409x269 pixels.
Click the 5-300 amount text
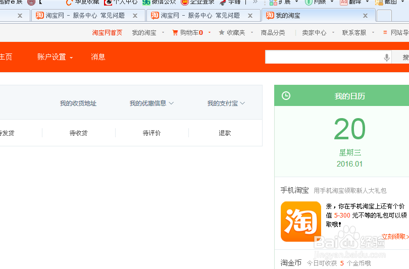pyautogui.click(x=342, y=216)
